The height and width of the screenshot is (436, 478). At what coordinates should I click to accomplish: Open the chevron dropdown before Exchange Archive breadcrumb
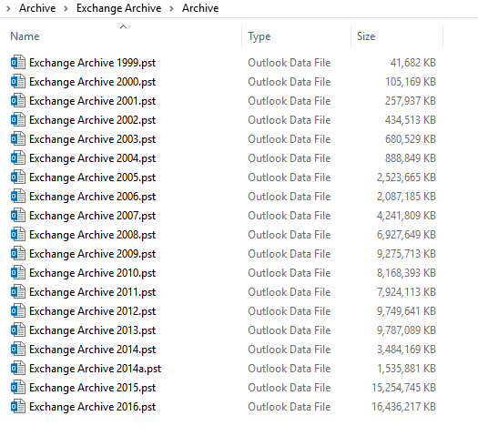[x=66, y=8]
